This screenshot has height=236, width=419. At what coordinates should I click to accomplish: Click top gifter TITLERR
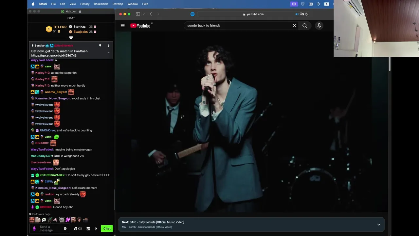(x=60, y=27)
